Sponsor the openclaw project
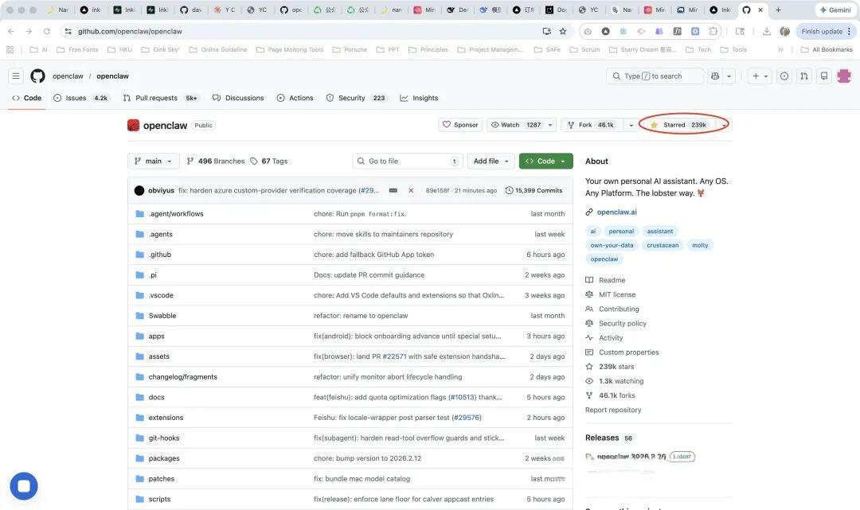Image resolution: width=860 pixels, height=510 pixels. 460,125
